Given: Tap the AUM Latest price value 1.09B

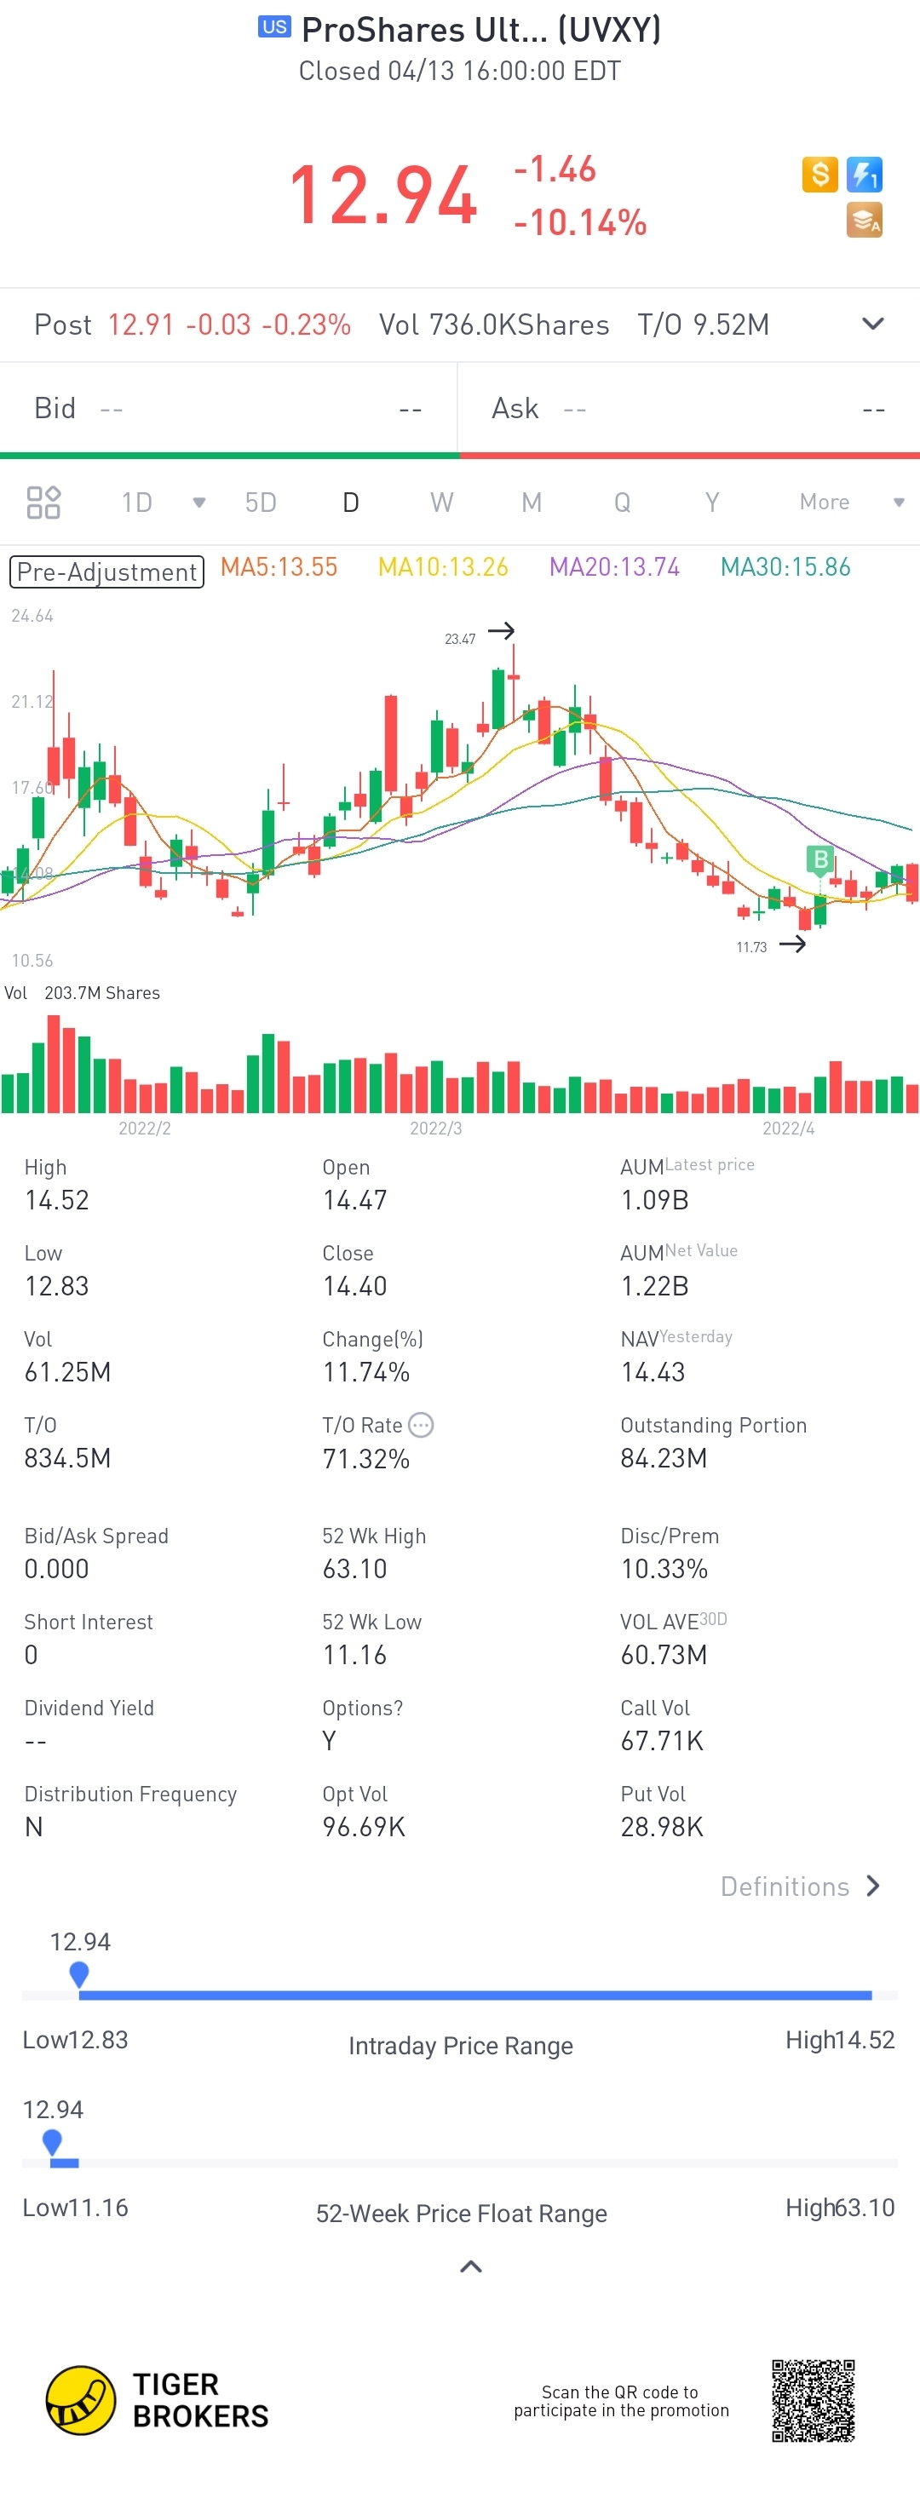Looking at the screenshot, I should 654,1199.
